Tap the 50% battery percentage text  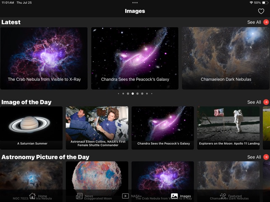(257, 3)
